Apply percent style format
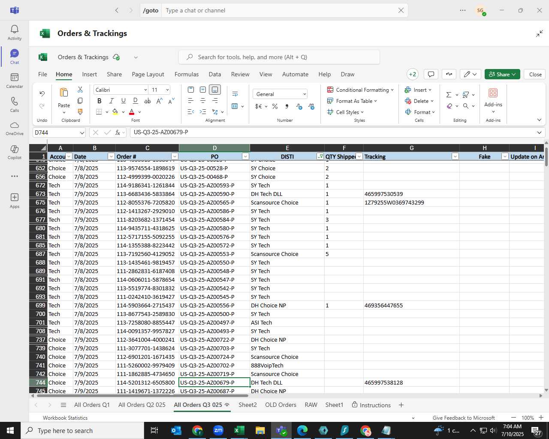549x439 pixels. click(275, 106)
